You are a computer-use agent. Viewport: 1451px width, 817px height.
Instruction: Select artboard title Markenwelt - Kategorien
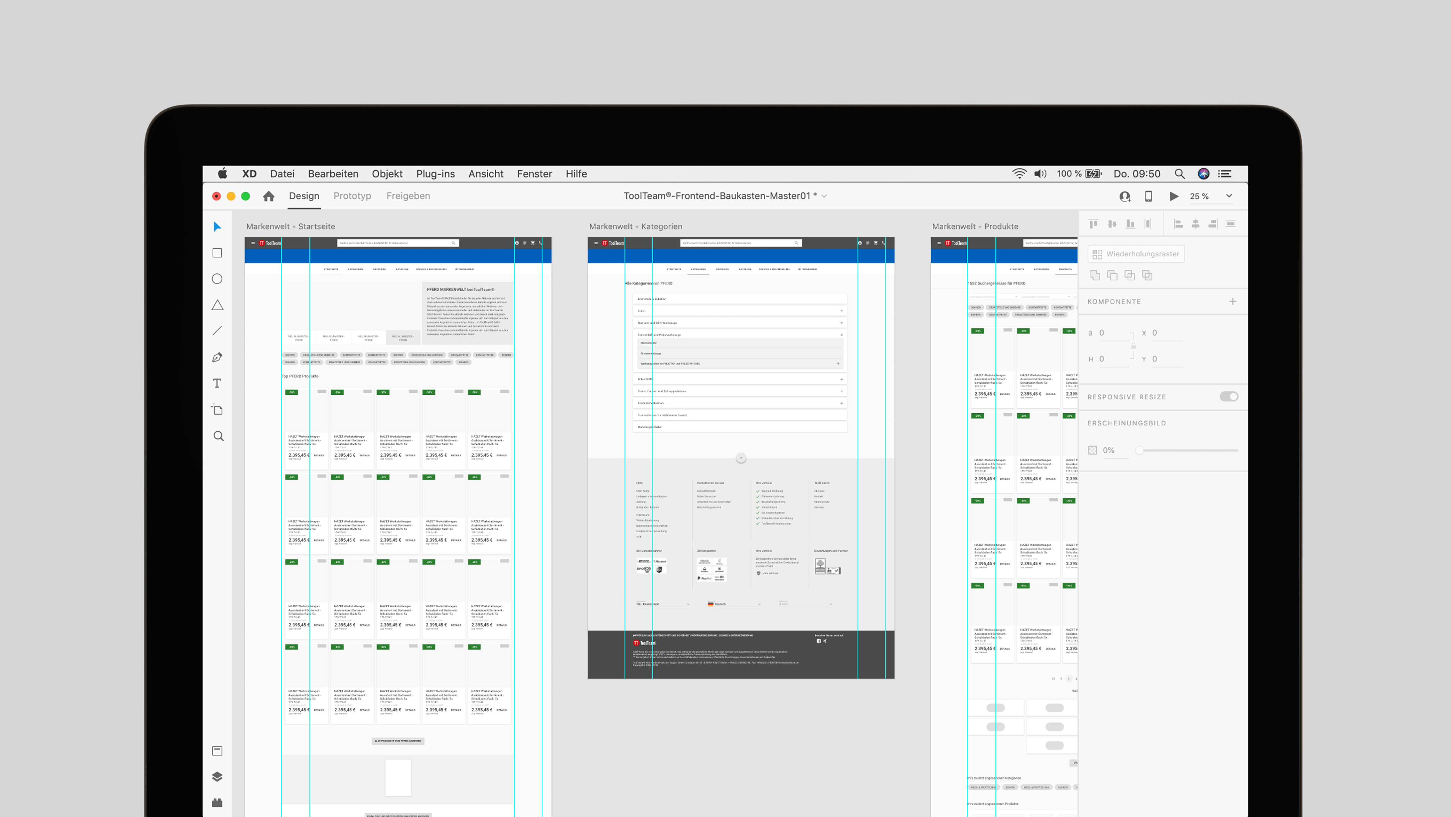pos(636,226)
